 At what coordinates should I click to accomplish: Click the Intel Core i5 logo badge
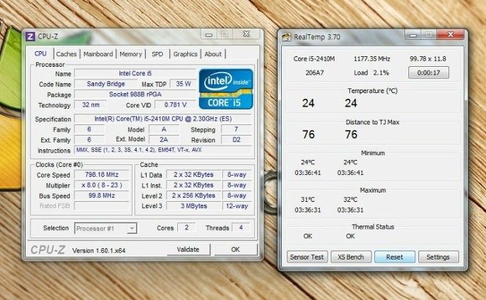pyautogui.click(x=226, y=89)
